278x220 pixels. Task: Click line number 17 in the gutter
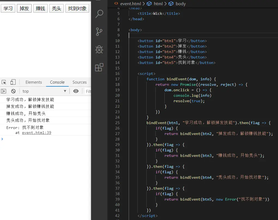117,79
